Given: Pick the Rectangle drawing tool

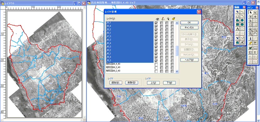Looking at the screenshot, I should click(237, 24).
